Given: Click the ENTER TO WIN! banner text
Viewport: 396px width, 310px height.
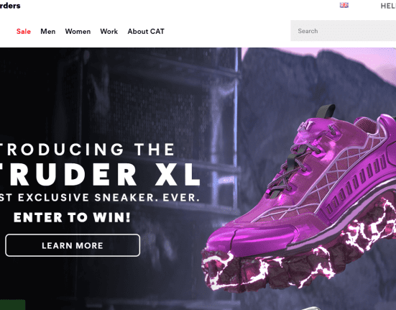Looking at the screenshot, I should (x=73, y=217).
